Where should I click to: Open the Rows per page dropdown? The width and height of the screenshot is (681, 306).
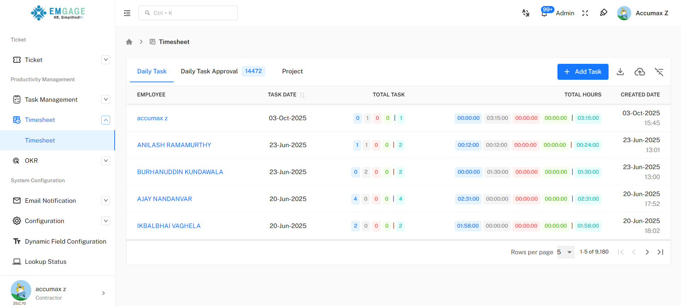click(566, 252)
